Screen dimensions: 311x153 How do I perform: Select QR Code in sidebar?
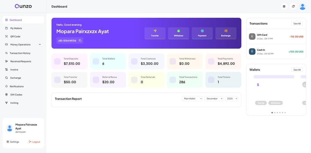pos(15,36)
